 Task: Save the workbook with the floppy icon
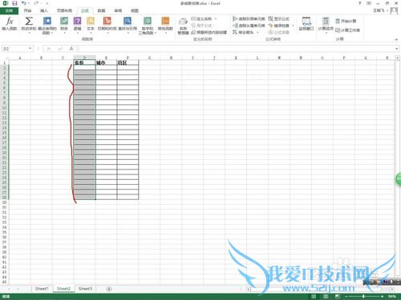pyautogui.click(x=14, y=3)
